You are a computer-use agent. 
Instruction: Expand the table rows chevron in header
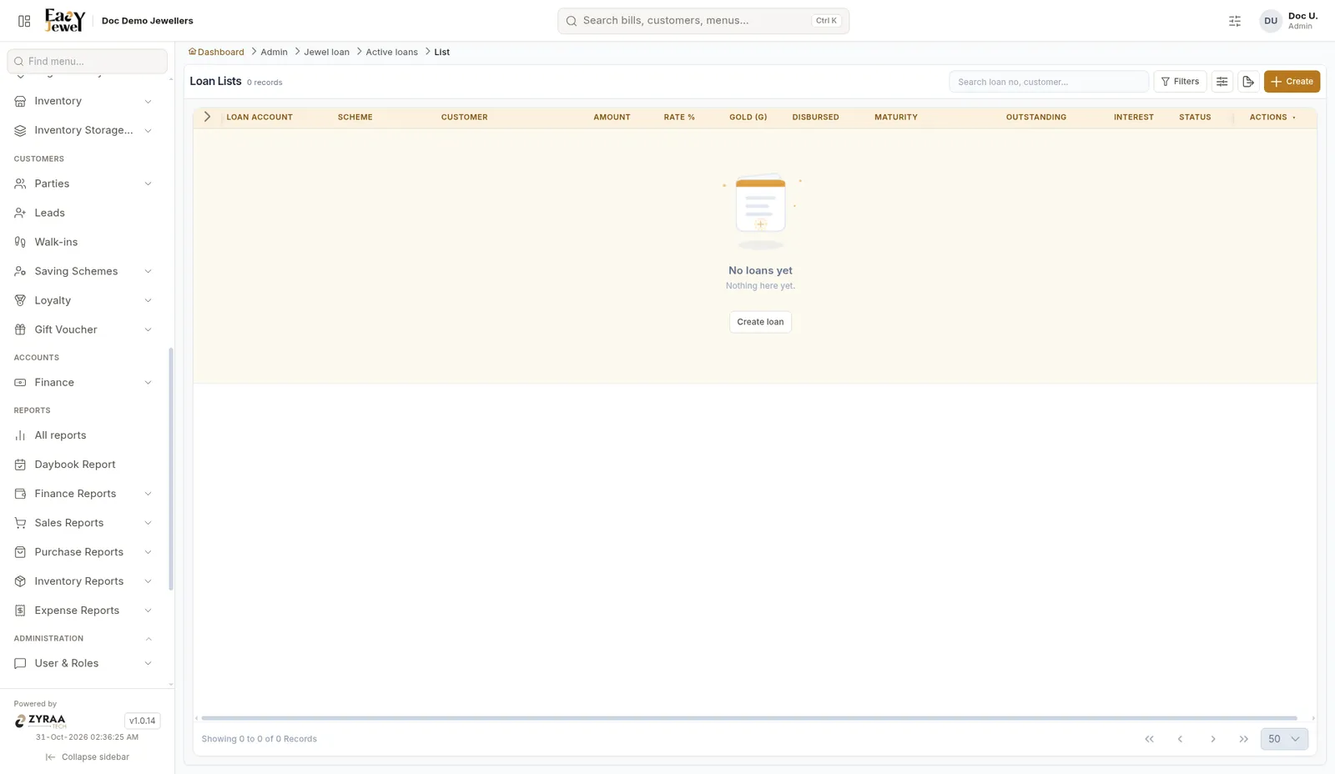click(207, 117)
